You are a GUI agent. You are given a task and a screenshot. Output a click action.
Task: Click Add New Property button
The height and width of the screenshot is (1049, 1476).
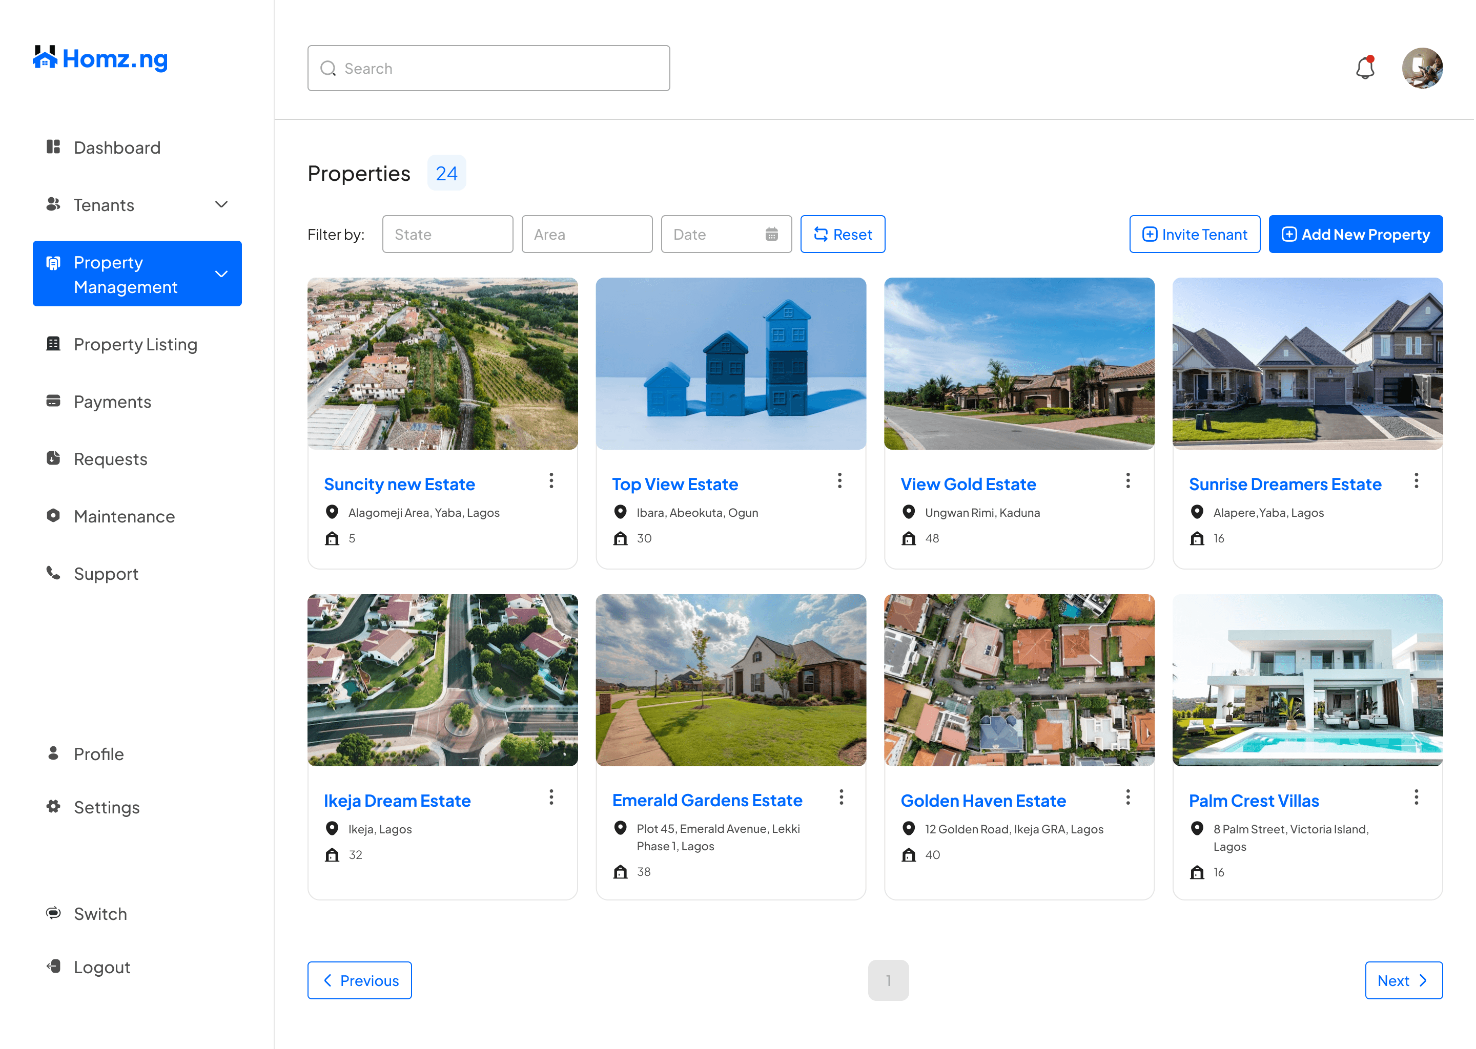click(1355, 235)
